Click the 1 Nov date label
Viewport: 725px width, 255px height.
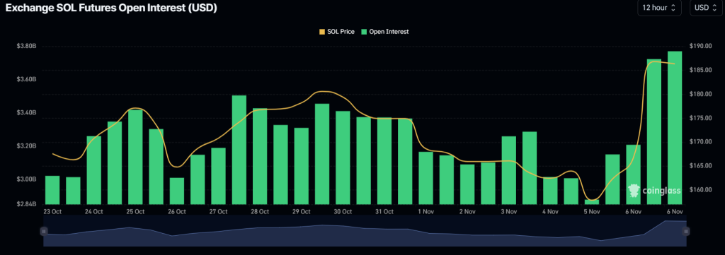point(426,212)
